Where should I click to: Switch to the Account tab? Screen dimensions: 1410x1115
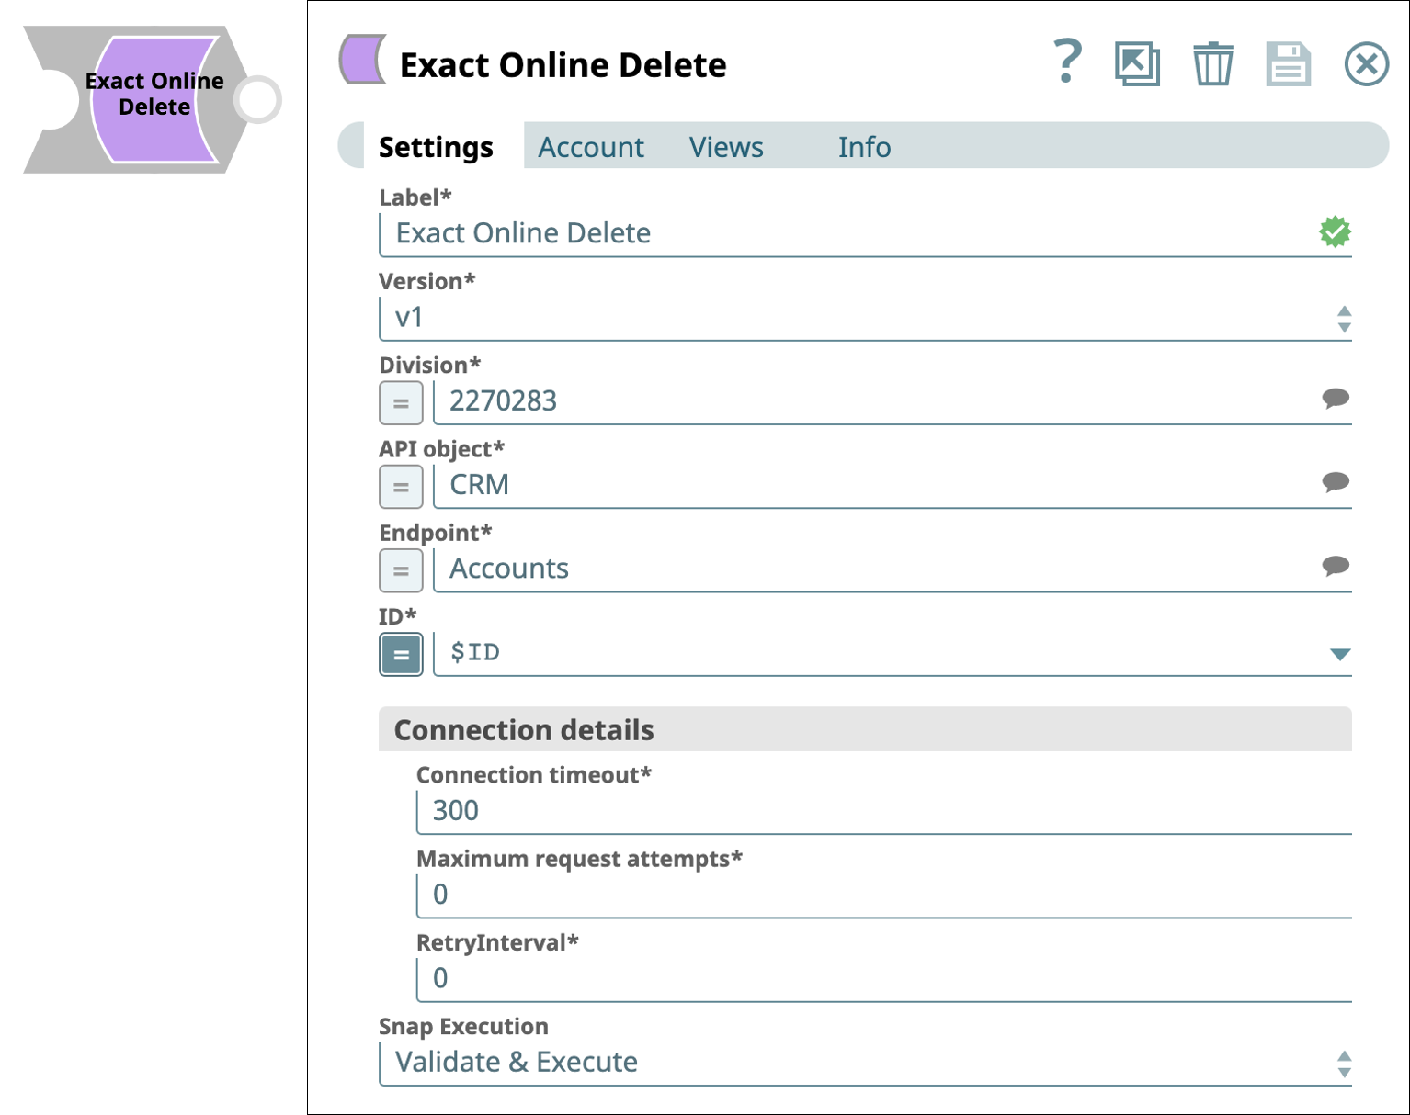591,147
